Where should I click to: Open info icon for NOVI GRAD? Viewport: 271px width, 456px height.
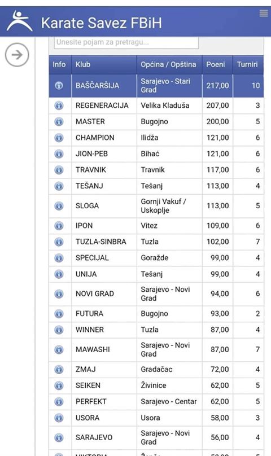pyautogui.click(x=59, y=293)
